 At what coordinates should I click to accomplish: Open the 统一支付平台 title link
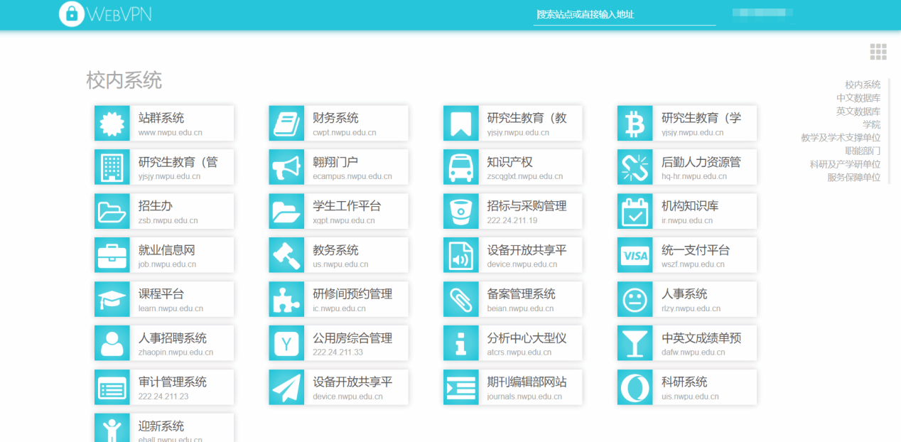coord(696,250)
